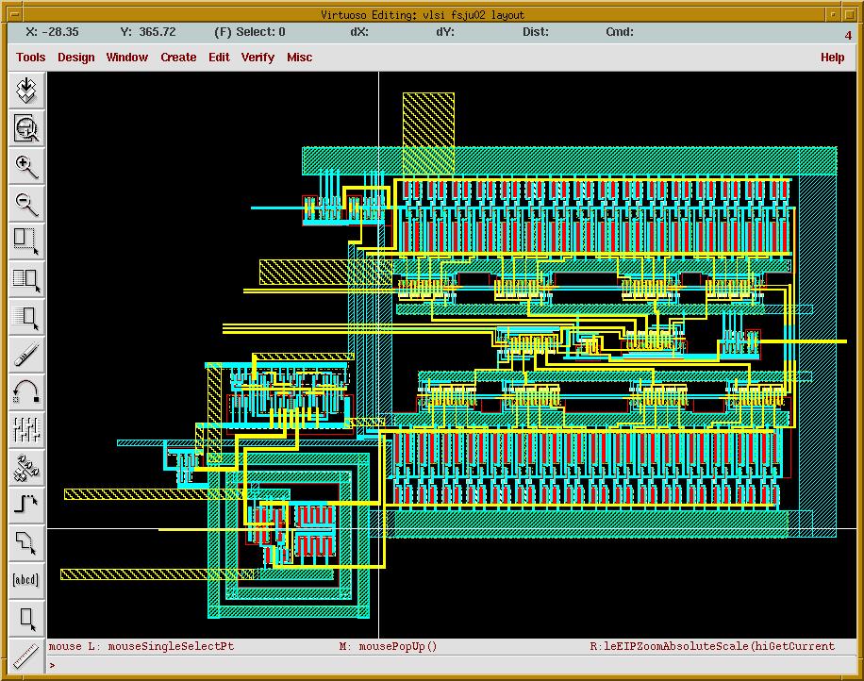Select the Copy tool icon
Screen dimensions: 864x681
pyautogui.click(x=26, y=278)
